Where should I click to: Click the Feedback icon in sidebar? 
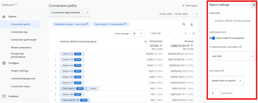coord(4,96)
